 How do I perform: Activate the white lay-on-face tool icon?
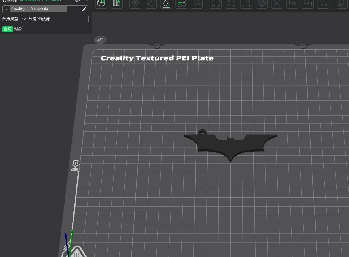[166, 3]
